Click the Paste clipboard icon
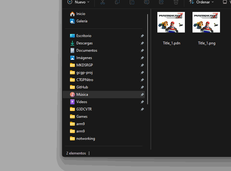Viewport: 231px width, 171px height. (132, 2)
